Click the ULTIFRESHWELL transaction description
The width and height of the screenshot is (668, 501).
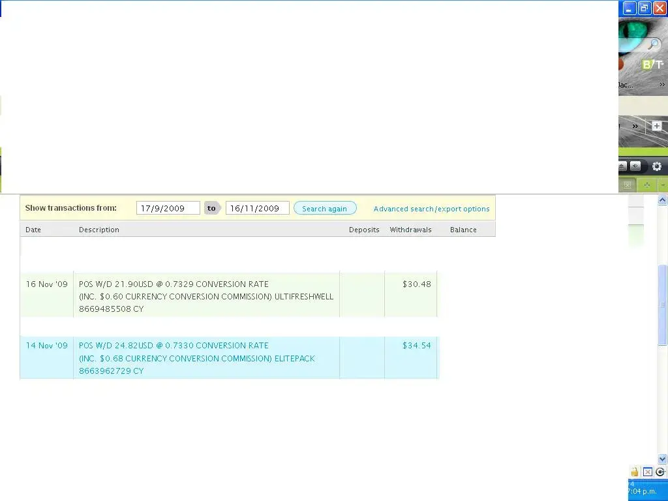coord(206,297)
